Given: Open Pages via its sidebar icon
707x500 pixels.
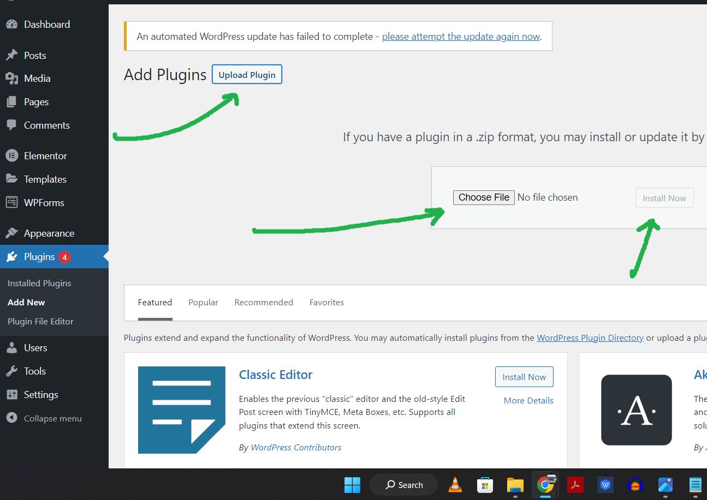Looking at the screenshot, I should coord(11,102).
